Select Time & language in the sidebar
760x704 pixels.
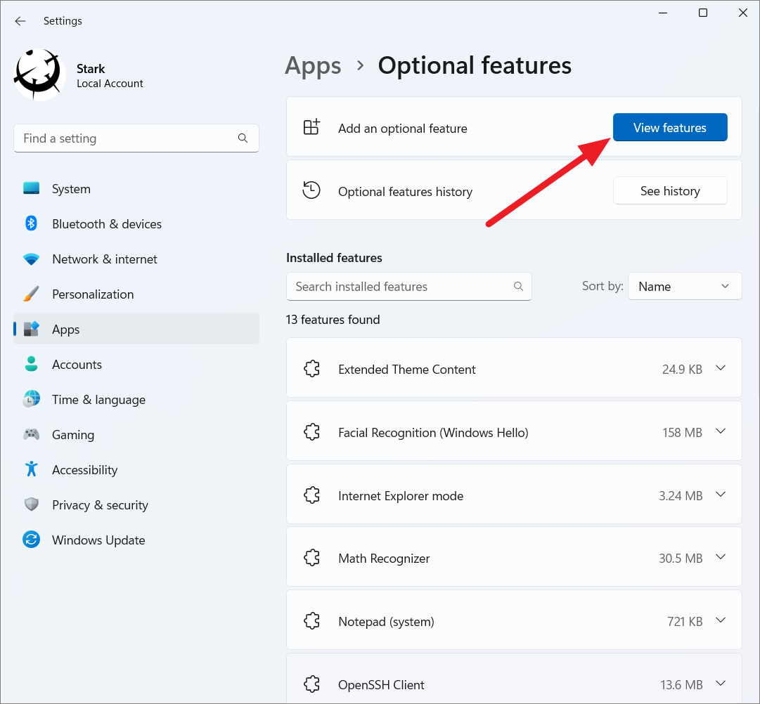click(31, 399)
